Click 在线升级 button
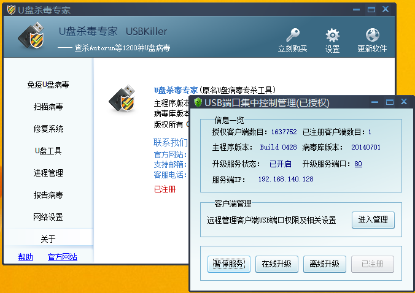Viewport: 415px width, 293px height. click(277, 264)
